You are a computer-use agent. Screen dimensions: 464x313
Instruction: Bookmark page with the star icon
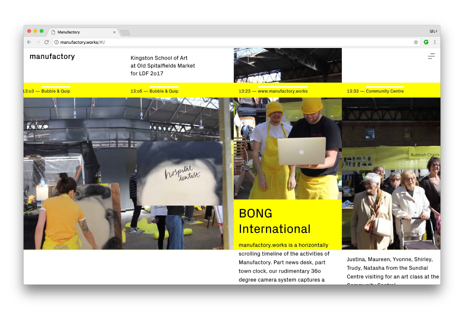click(416, 42)
